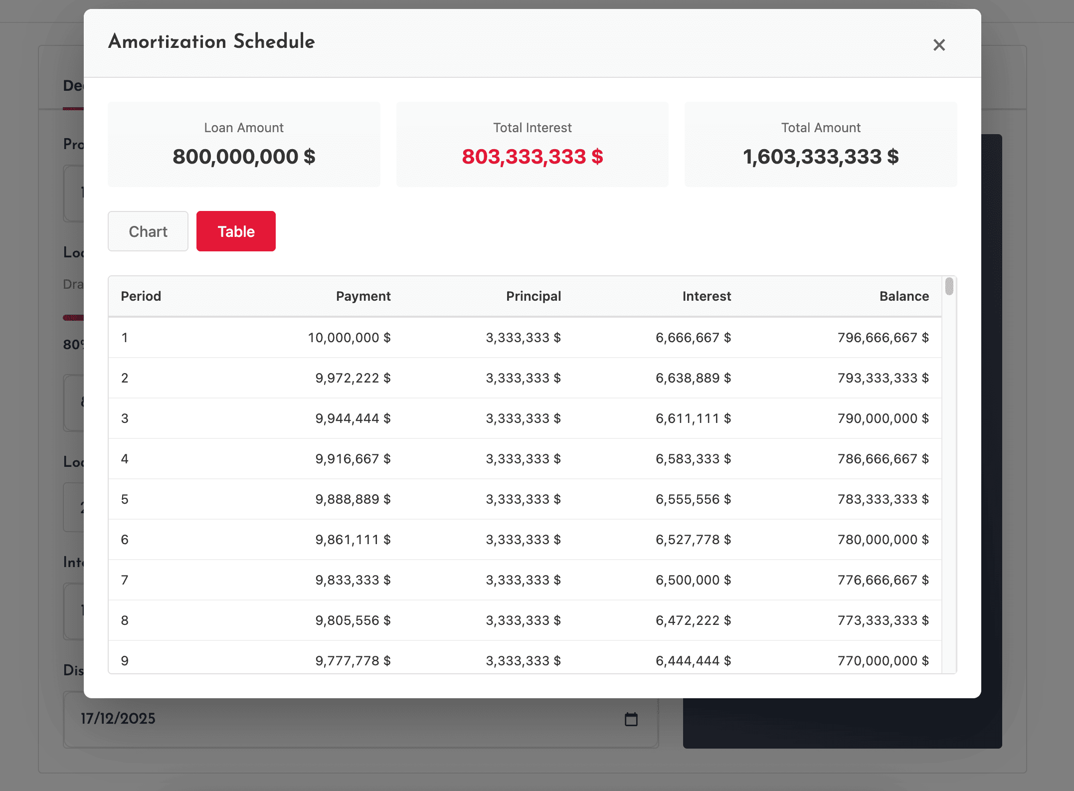Open the calendar picker icon
Image resolution: width=1074 pixels, height=791 pixels.
click(x=631, y=719)
